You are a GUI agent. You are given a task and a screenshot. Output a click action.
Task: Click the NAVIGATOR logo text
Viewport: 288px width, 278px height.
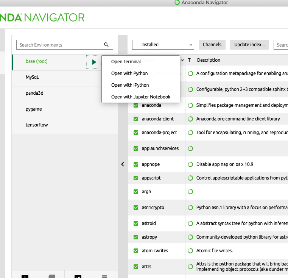(x=54, y=17)
